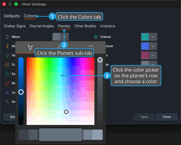Click the blue Neptune color swatch

pos(145,46)
